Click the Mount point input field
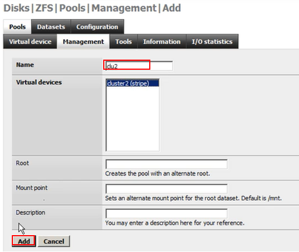Image resolution: width=299 pixels, height=252 pixels. tap(166, 189)
